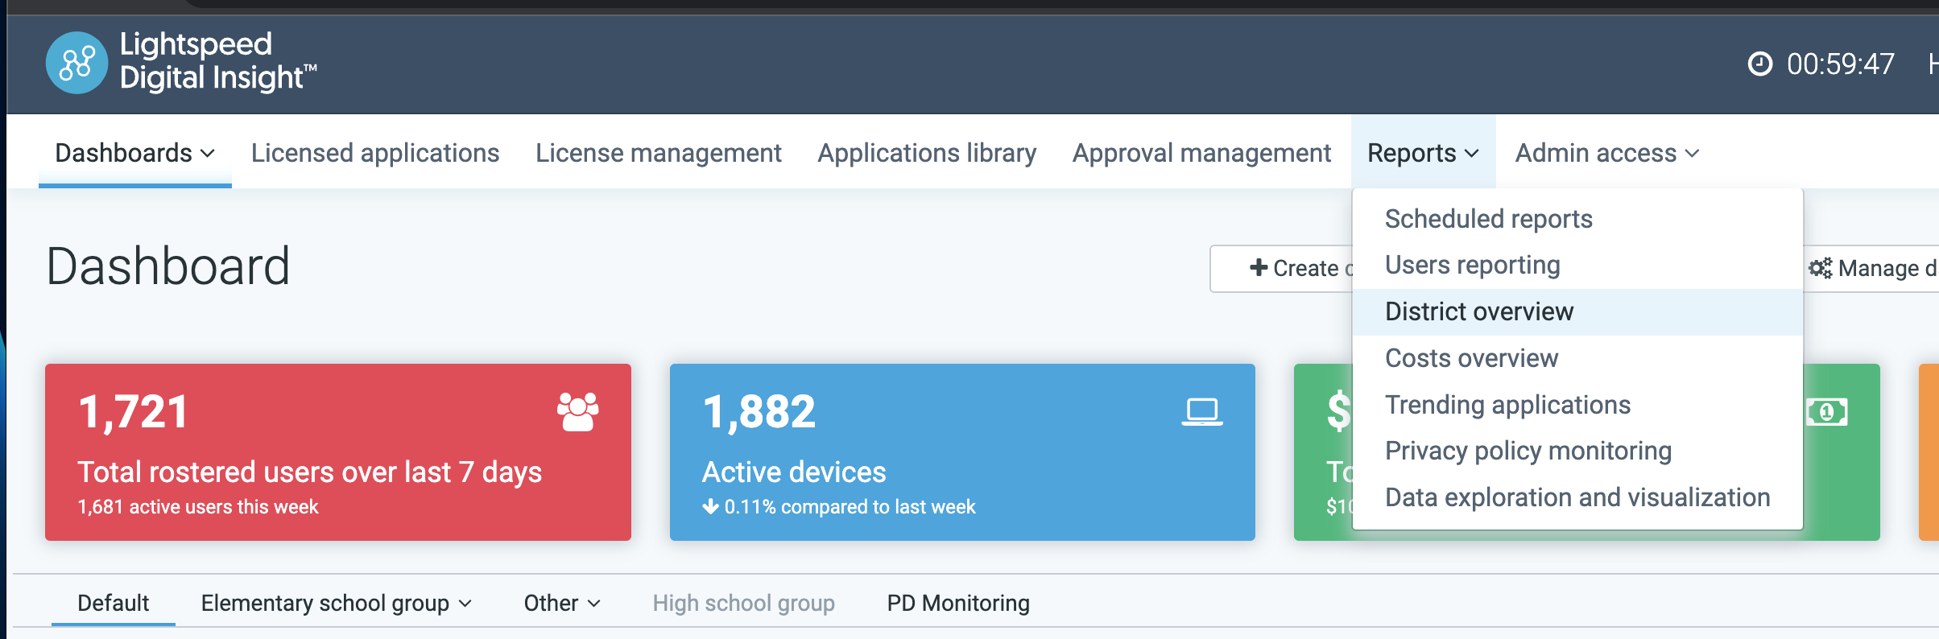This screenshot has height=639, width=1939.
Task: Switch to the PD Monitoring tab
Action: (x=957, y=603)
